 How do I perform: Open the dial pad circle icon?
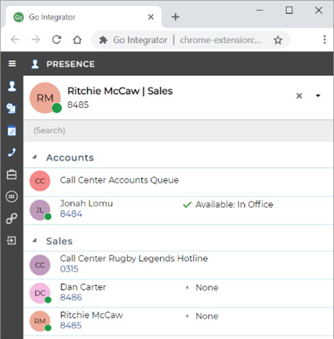coord(12,197)
